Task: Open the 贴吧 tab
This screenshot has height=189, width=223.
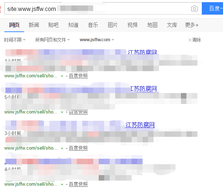Action: point(53,25)
